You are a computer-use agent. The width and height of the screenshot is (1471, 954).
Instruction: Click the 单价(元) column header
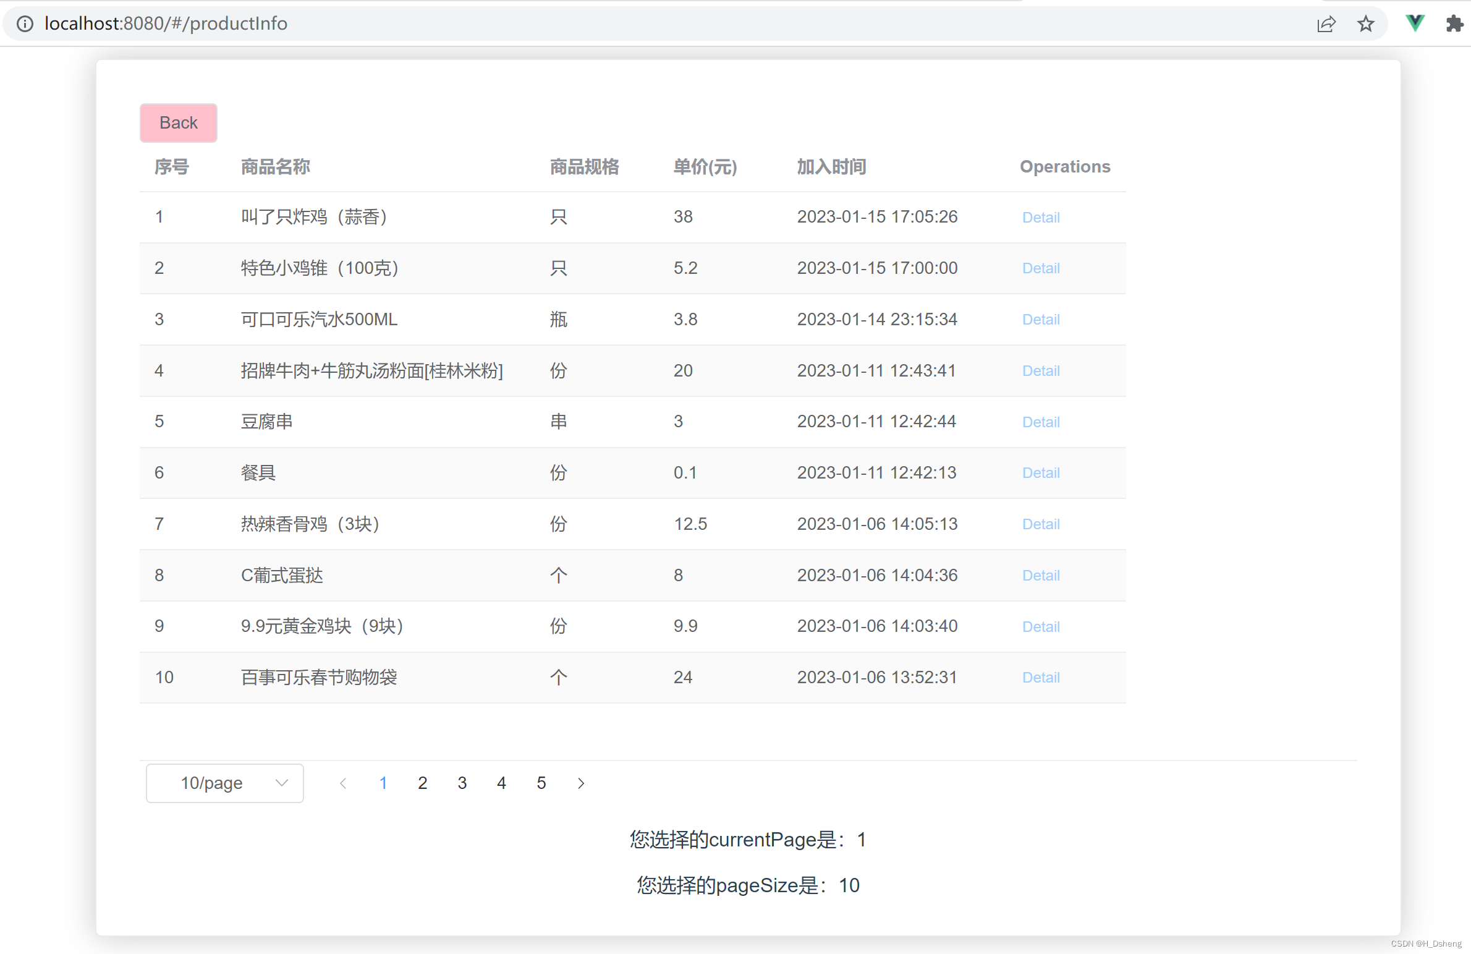coord(705,167)
